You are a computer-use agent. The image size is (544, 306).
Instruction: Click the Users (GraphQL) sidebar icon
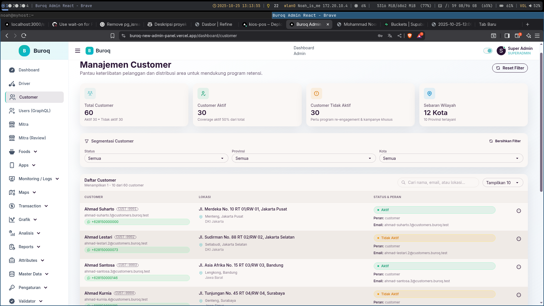click(x=12, y=111)
